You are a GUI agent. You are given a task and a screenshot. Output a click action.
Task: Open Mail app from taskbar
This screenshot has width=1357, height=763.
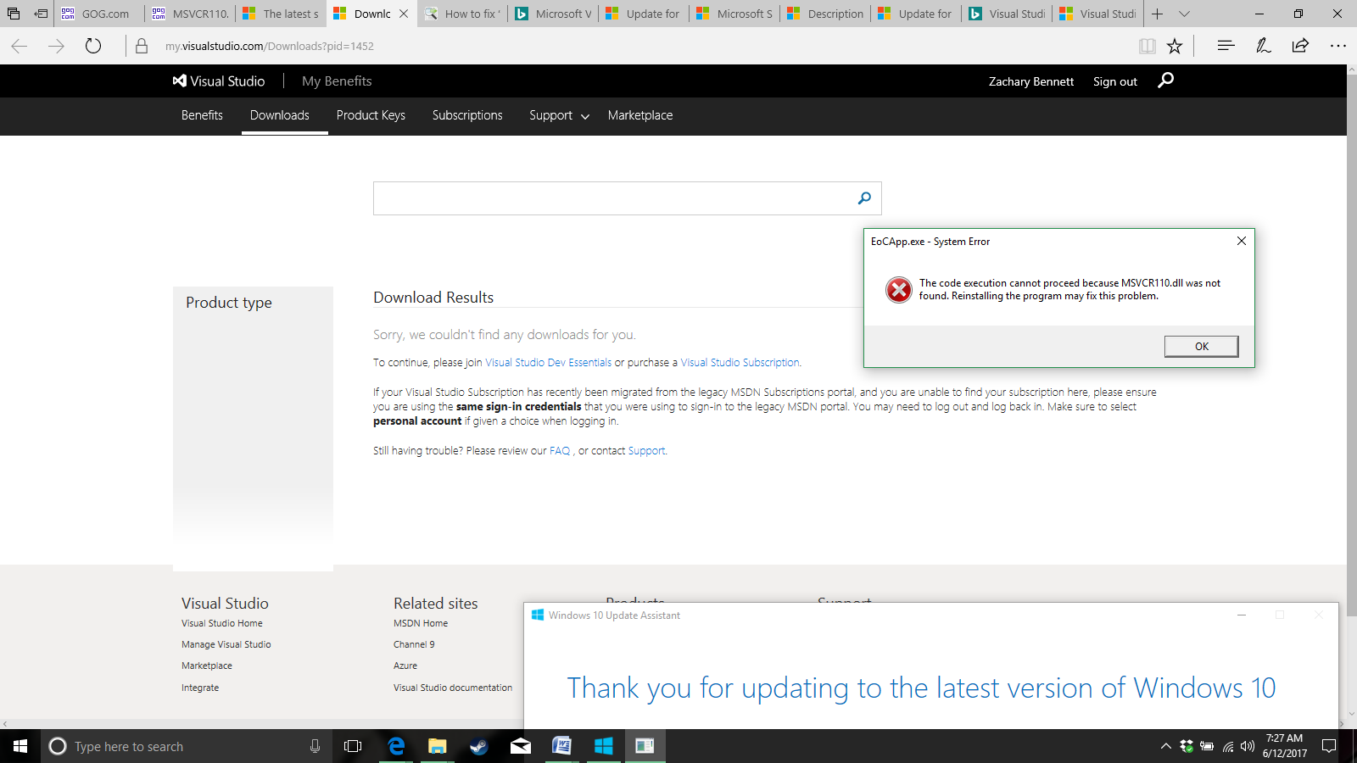tap(520, 746)
